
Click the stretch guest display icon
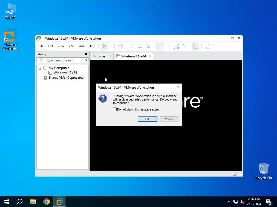point(207,46)
